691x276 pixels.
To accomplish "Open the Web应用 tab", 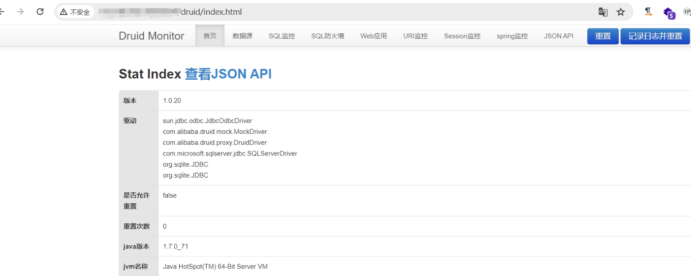I will click(x=374, y=36).
